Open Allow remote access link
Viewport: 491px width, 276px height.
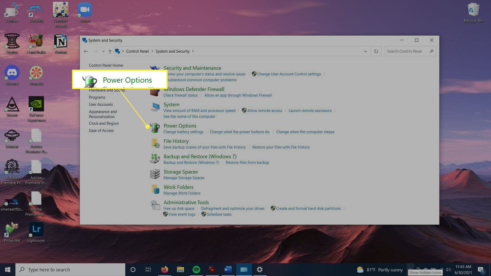264,111
